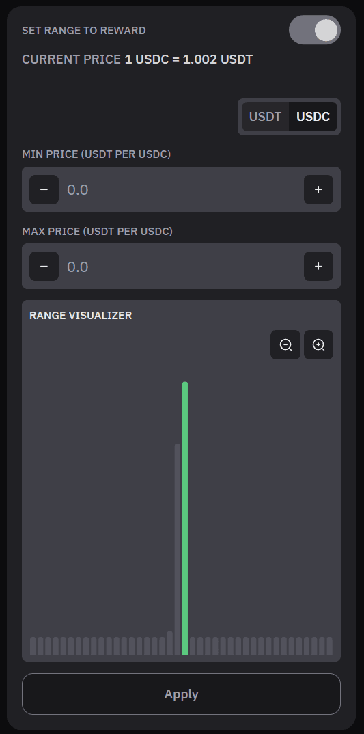The image size is (364, 734).
Task: Increase min price with plus button
Action: pyautogui.click(x=319, y=189)
